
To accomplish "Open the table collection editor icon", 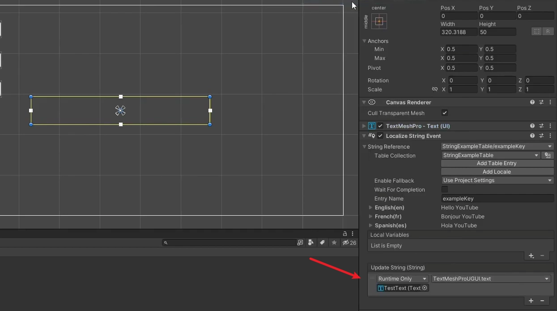I will pos(548,156).
